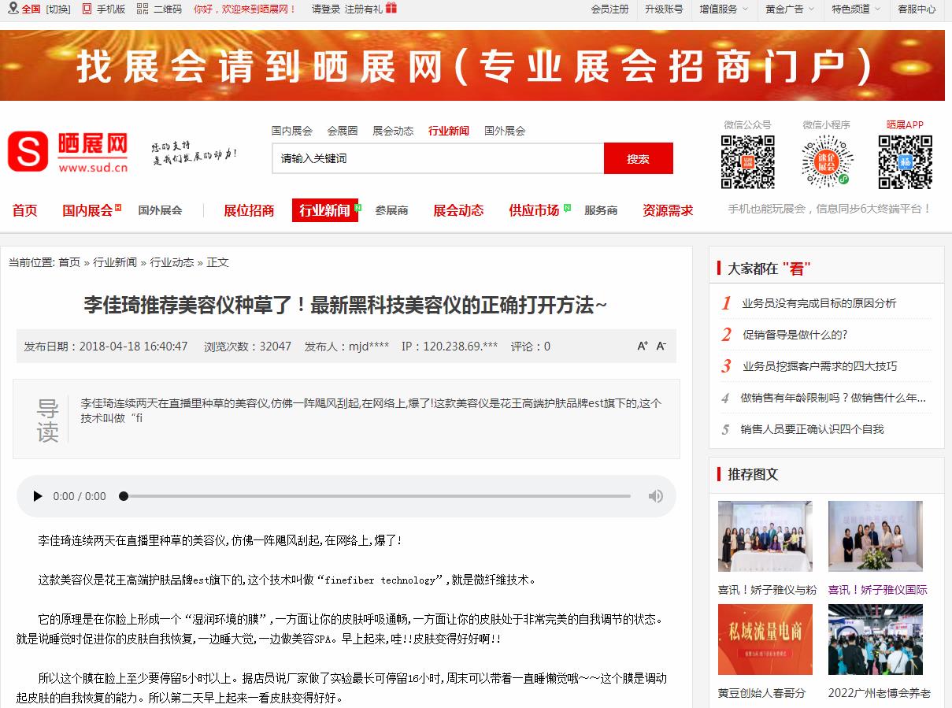Focus the 请输入关键词 search field

(438, 158)
